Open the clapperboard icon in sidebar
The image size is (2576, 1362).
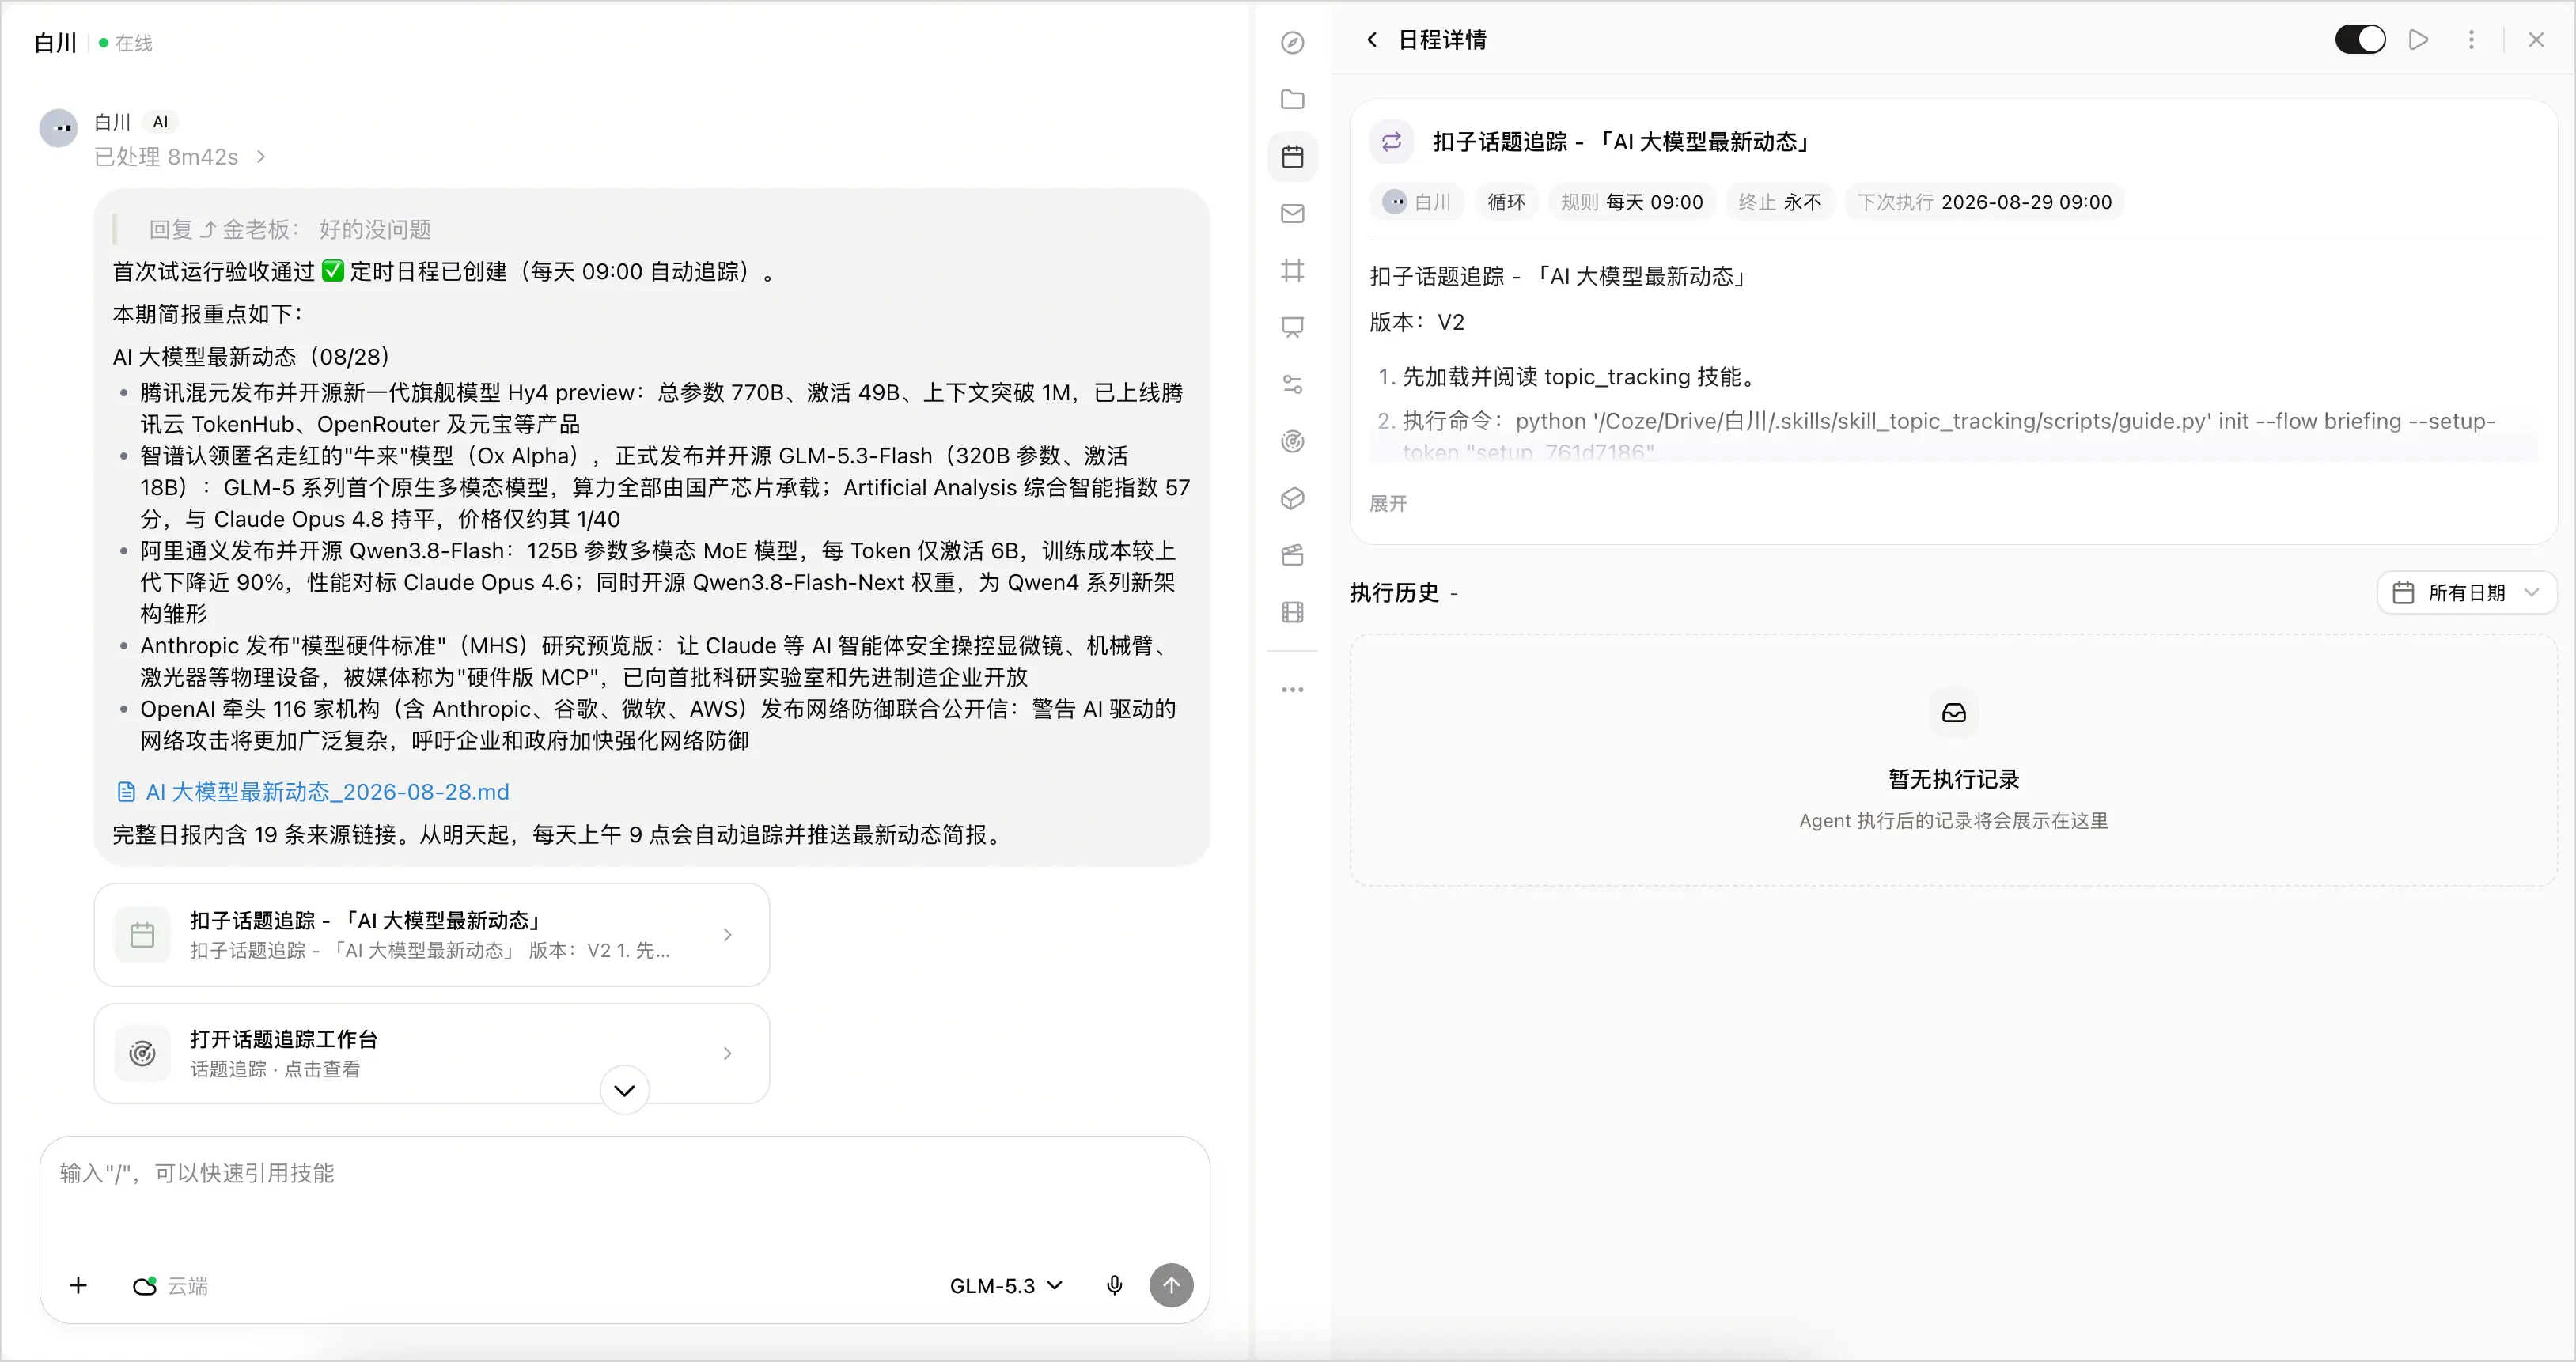click(x=1292, y=555)
